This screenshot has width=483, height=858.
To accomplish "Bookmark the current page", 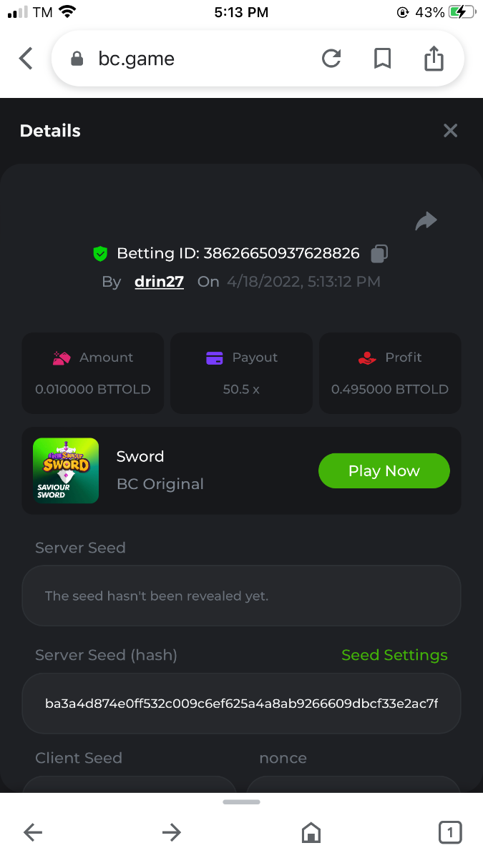I will click(x=383, y=59).
